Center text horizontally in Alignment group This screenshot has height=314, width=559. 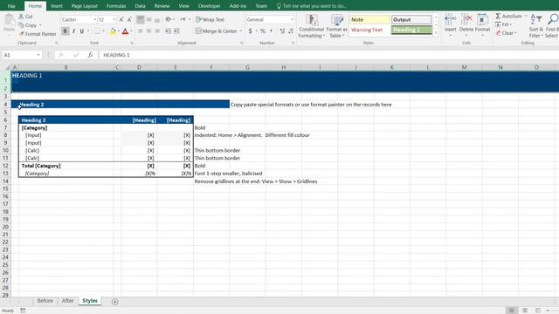click(148, 31)
